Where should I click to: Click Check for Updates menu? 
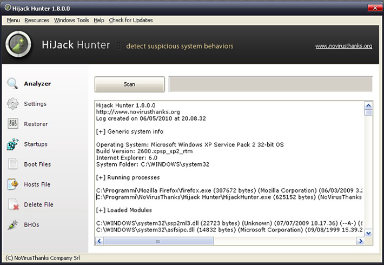pos(131,20)
